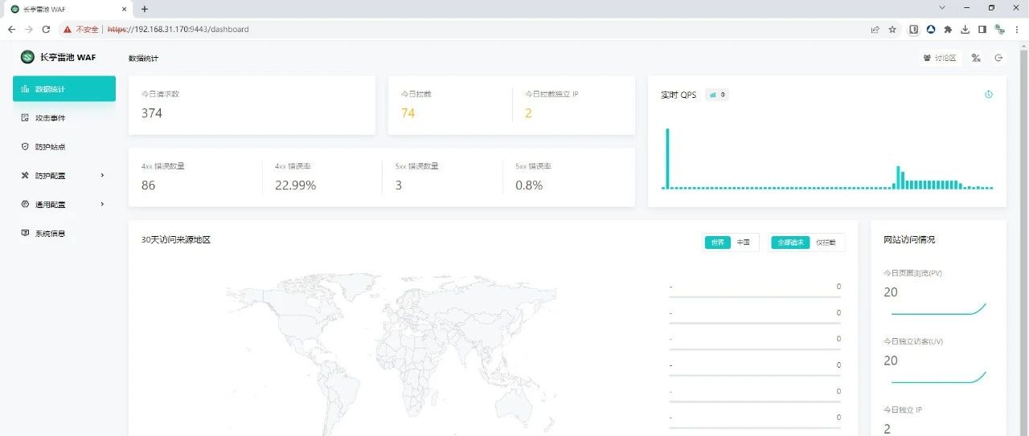Click the shield icon beside 防护站点

(26, 147)
